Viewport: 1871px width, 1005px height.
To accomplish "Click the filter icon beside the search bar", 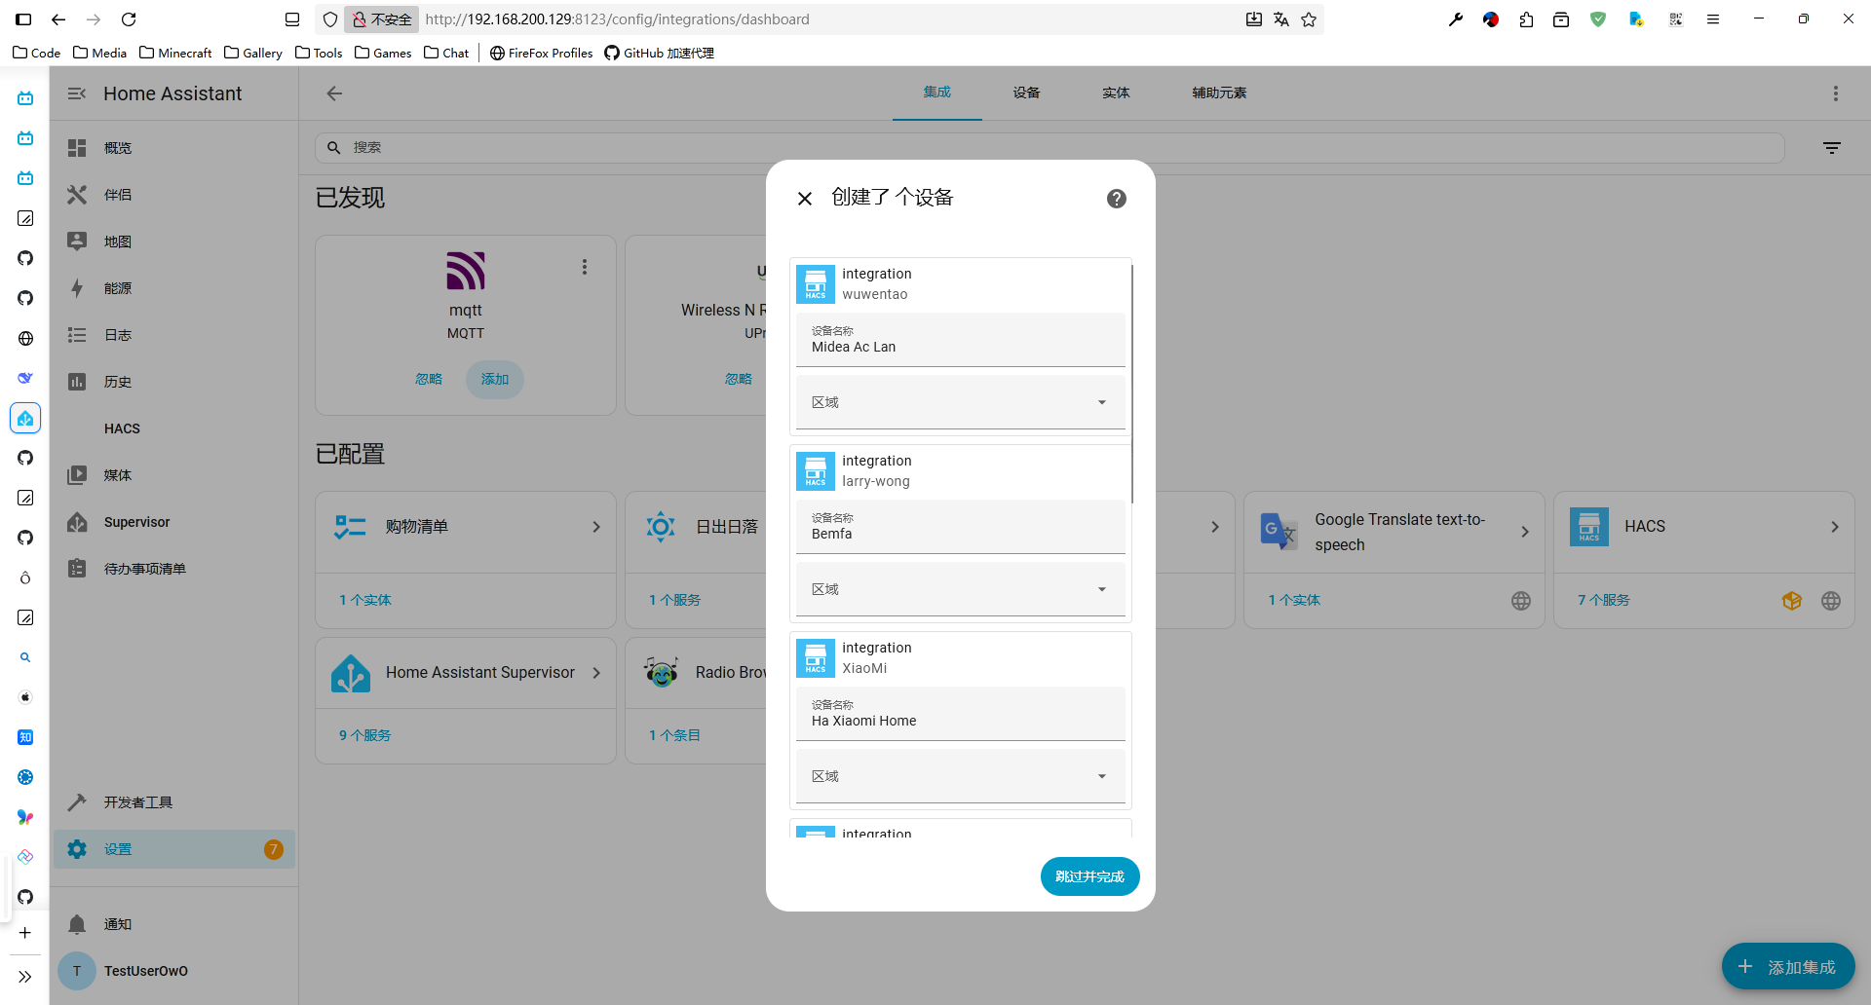I will pyautogui.click(x=1832, y=148).
